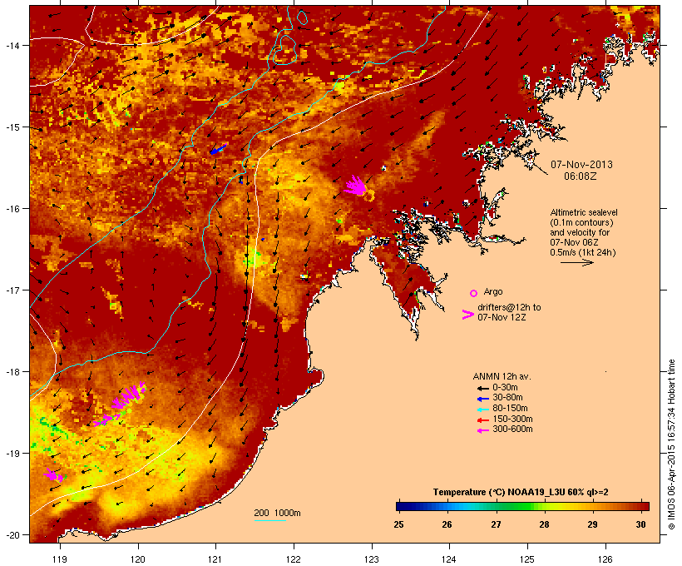The width and height of the screenshot is (682, 566).
Task: Click the colorbar tick label 28
Action: tap(544, 524)
